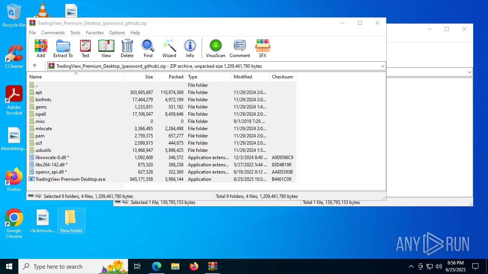This screenshot has height=274, width=488.
Task: Expand background window address dropdown
Action: click(469, 72)
